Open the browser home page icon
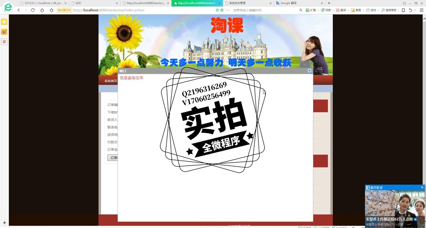This screenshot has height=228, width=426. tap(42, 10)
